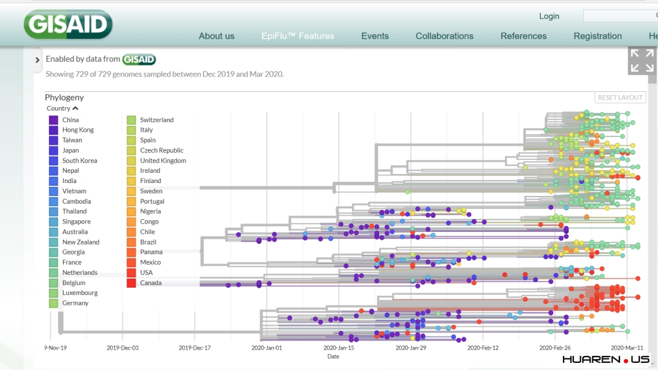Screen dimensions: 658x370
Task: Open the EpiFlu Features menu
Action: 298,36
